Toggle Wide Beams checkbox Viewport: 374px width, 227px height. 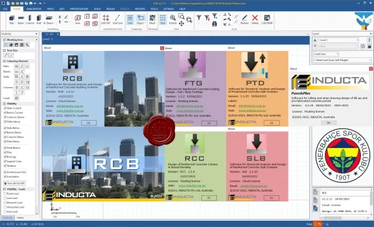5,148
